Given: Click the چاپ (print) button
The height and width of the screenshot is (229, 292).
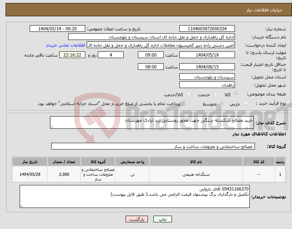Looking at the screenshot, I should pos(162,219).
